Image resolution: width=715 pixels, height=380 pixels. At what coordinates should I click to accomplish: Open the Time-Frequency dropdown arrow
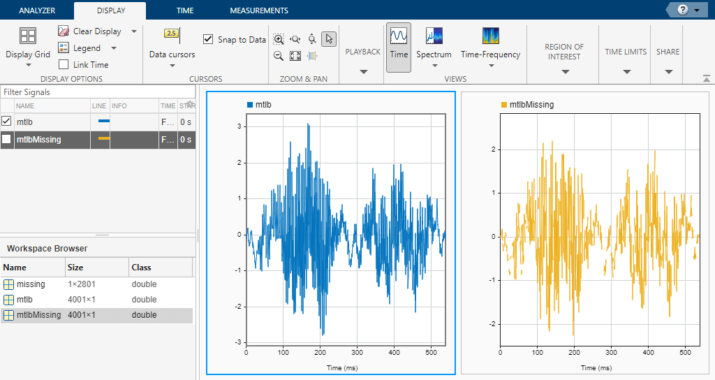(x=491, y=66)
